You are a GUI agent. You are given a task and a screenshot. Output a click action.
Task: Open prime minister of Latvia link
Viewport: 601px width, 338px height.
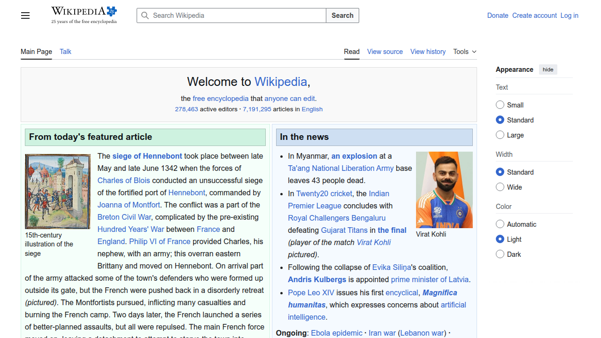click(x=430, y=279)
